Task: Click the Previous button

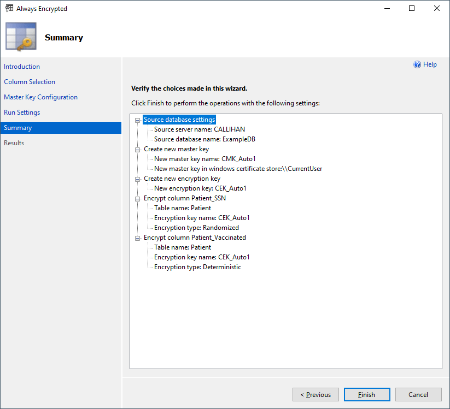Action: click(315, 395)
